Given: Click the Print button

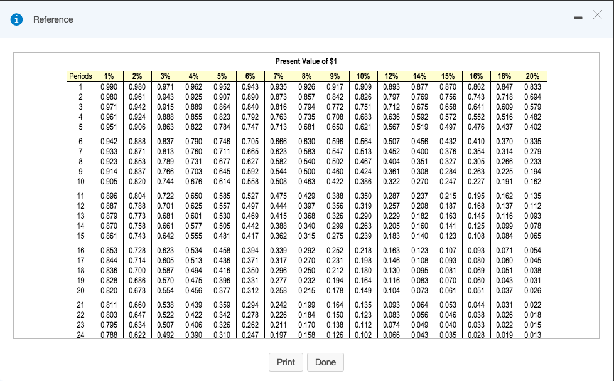Looking at the screenshot, I should pyautogui.click(x=286, y=362).
